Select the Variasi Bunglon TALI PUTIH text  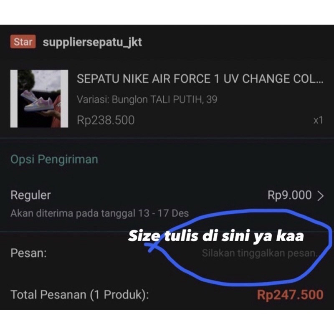(x=147, y=99)
